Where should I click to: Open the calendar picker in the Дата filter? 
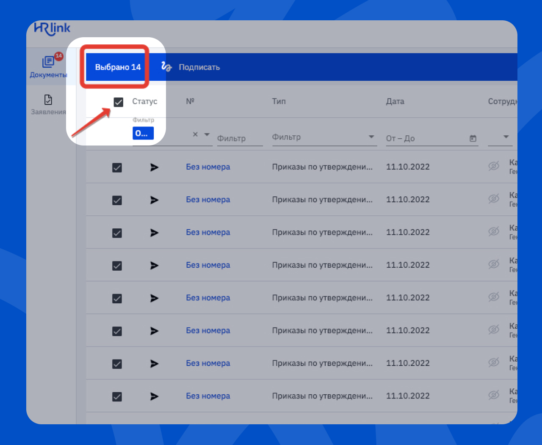tap(473, 138)
